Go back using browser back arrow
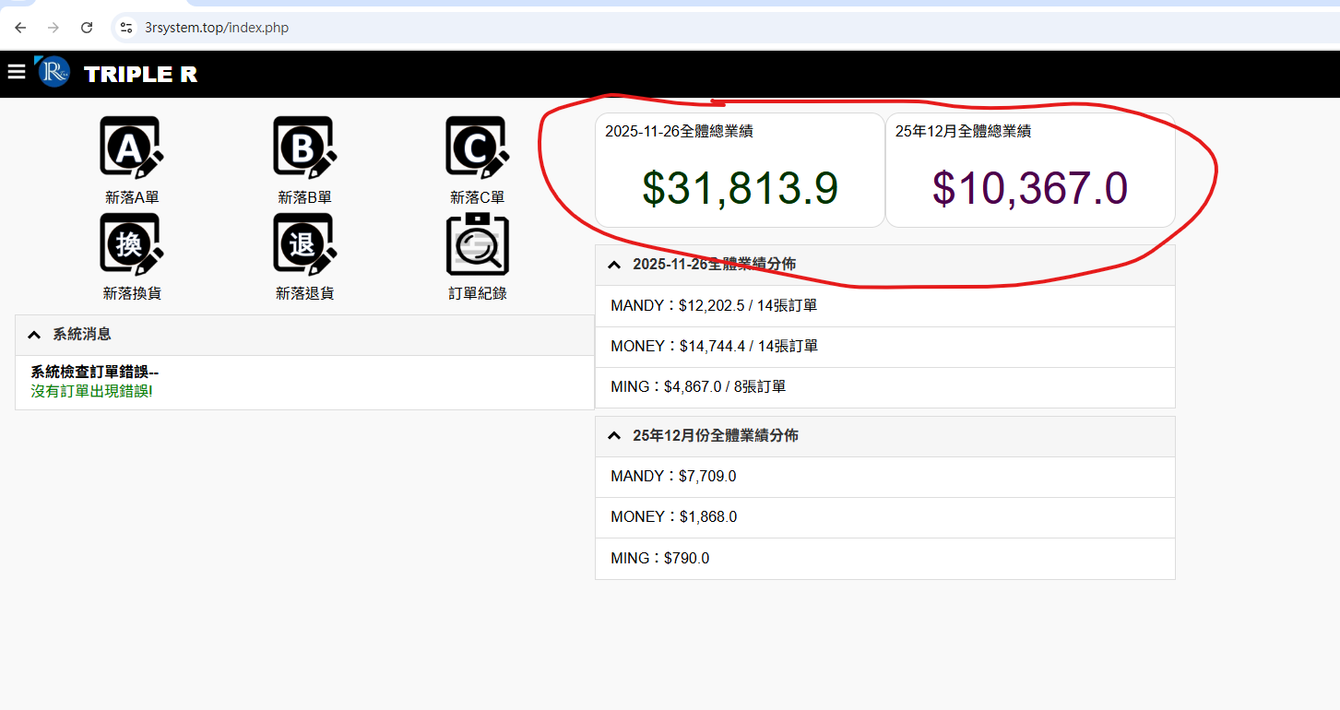Viewport: 1340px width, 710px height. (x=20, y=28)
